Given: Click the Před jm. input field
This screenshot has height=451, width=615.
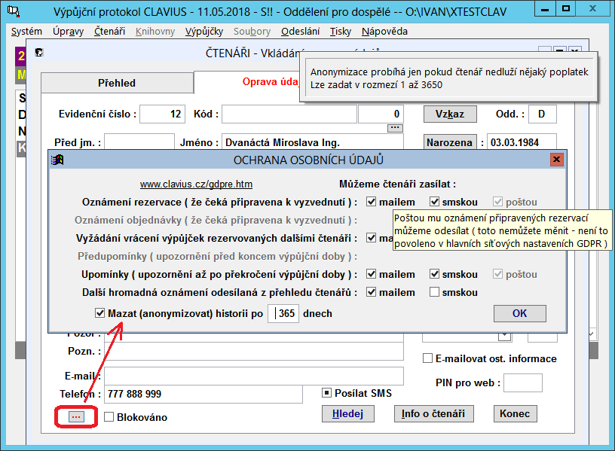Looking at the screenshot, I should [x=139, y=142].
